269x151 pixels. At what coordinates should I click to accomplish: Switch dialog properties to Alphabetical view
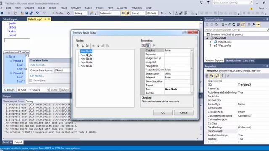tap(148, 45)
